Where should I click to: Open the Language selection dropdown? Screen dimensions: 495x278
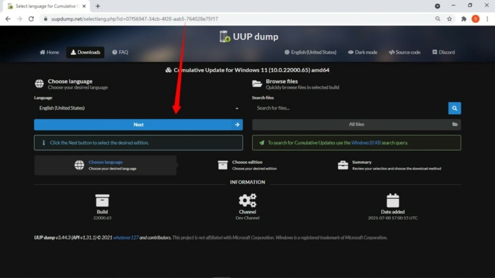point(138,108)
